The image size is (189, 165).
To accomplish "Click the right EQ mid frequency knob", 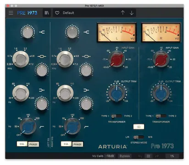I will pos(65,59).
